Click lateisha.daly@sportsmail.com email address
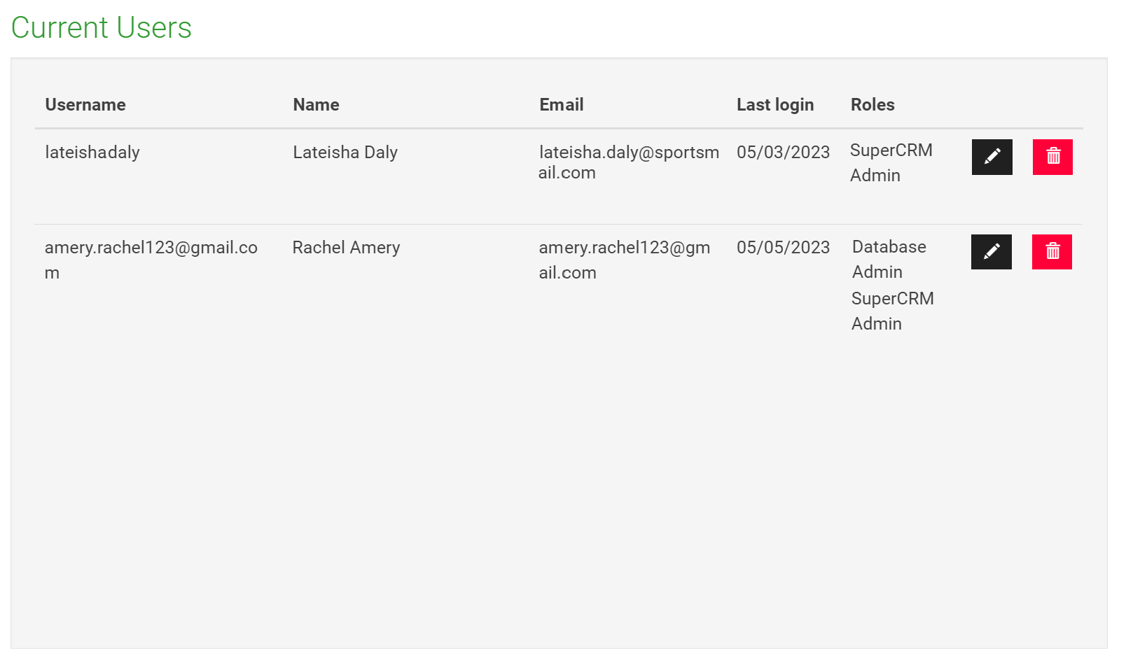The image size is (1126, 669). pos(629,162)
